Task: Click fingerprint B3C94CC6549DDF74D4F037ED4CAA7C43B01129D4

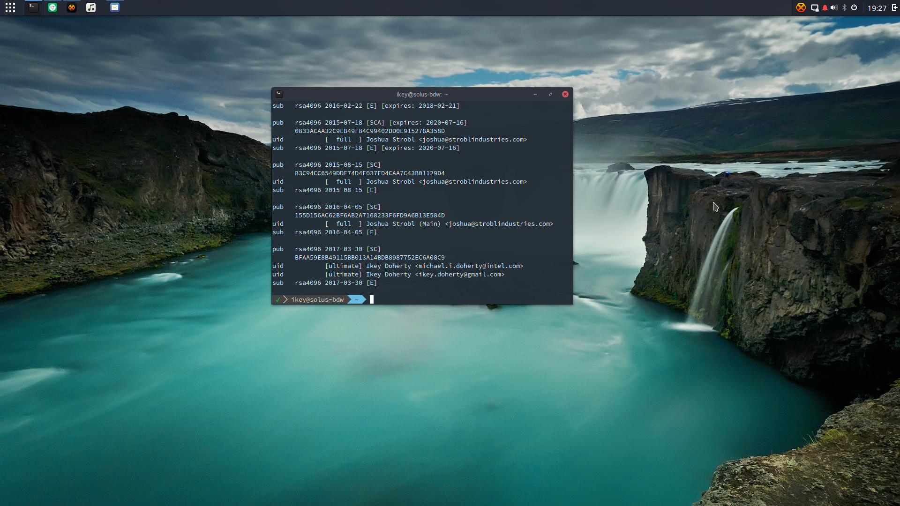Action: (x=370, y=173)
